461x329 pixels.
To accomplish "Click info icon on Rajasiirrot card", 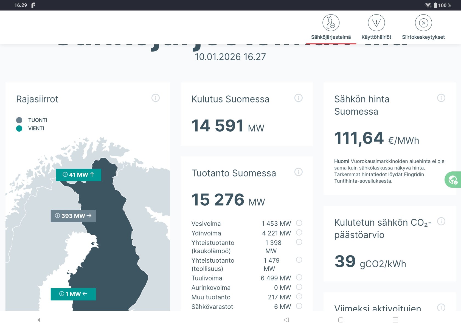I will tap(156, 98).
